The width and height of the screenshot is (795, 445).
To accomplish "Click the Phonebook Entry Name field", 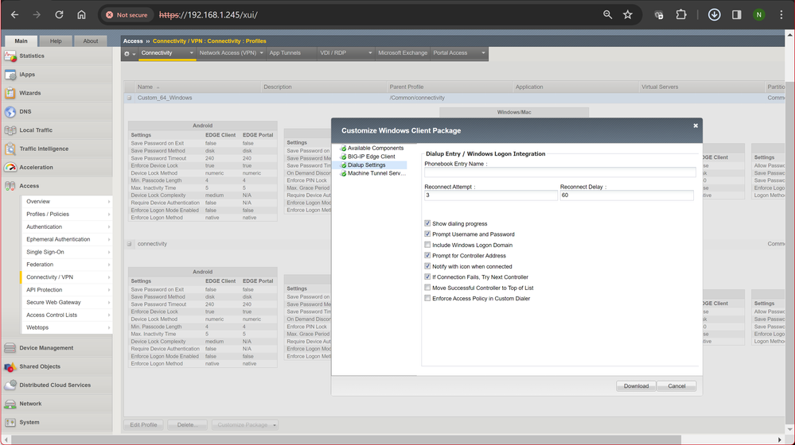I will pyautogui.click(x=559, y=172).
